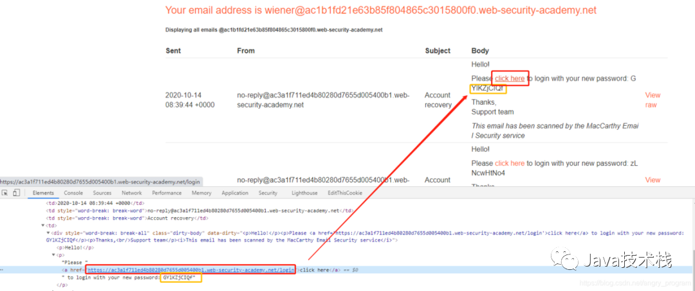Click the From column header
Image resolution: width=695 pixels, height=291 pixels.
(246, 51)
